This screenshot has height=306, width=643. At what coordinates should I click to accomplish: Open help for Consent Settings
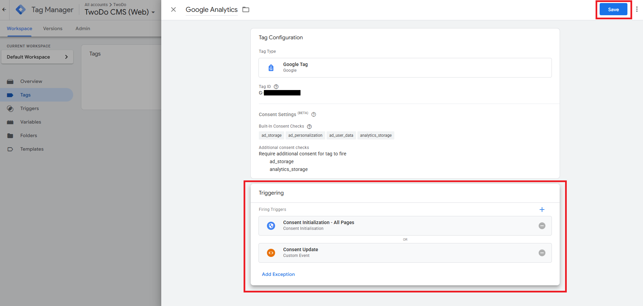tap(314, 114)
